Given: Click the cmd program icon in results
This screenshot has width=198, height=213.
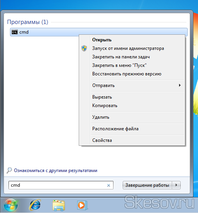Looking at the screenshot, I should (x=15, y=32).
